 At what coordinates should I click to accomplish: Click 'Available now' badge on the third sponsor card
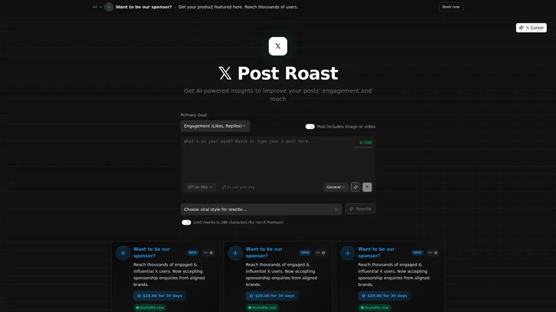(374, 308)
